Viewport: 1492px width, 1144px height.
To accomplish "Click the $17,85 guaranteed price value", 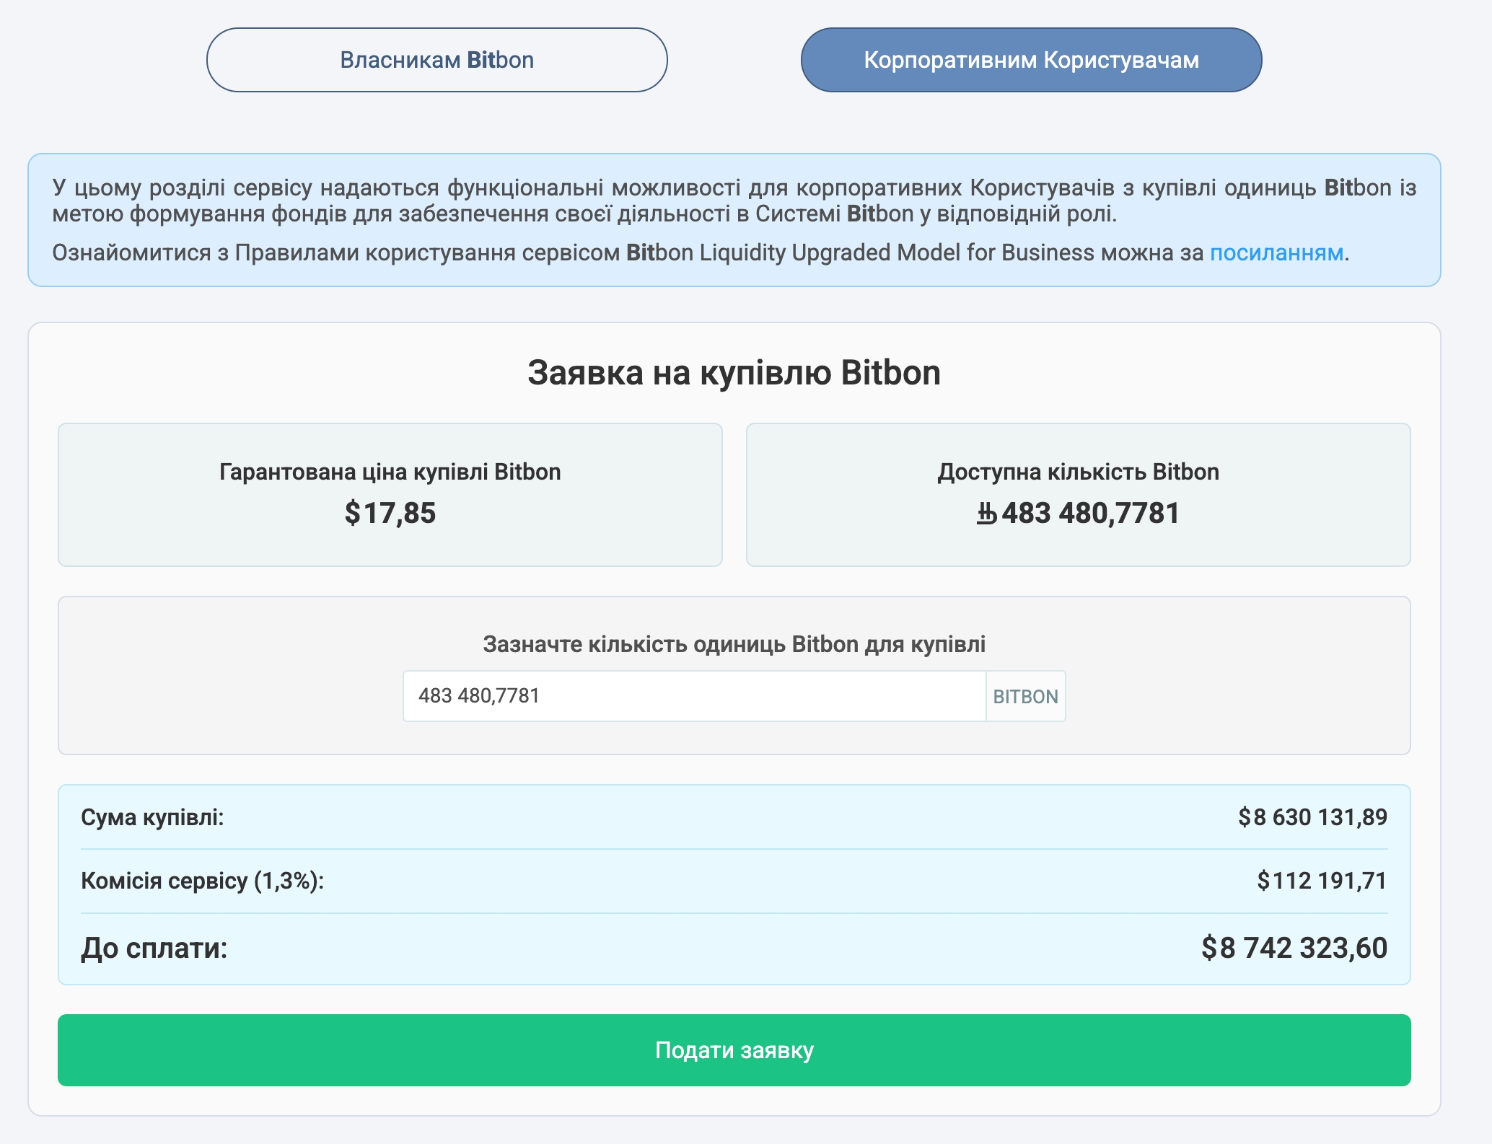I will point(390,514).
